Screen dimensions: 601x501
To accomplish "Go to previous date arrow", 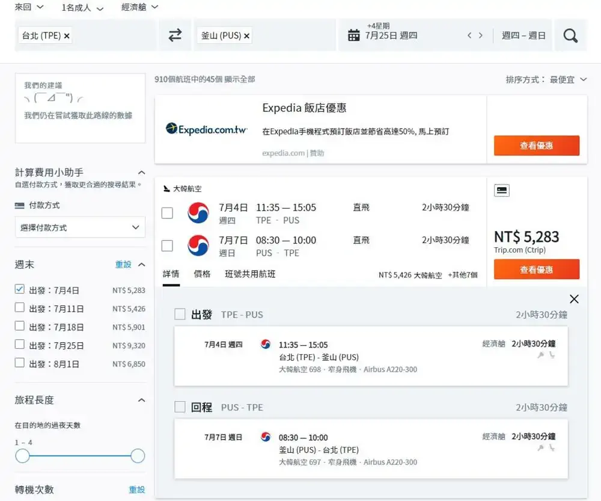I will [469, 35].
